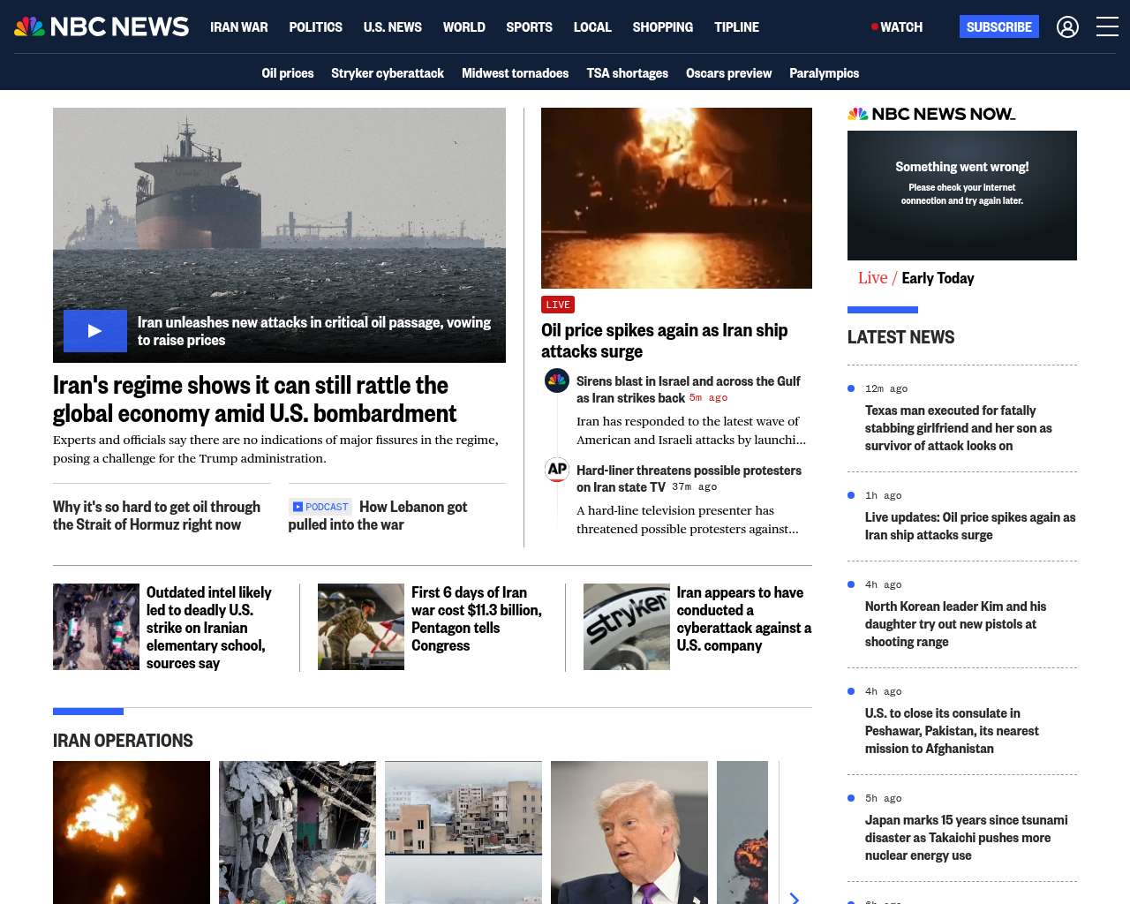This screenshot has width=1130, height=904.
Task: Go to the Shopping section
Action: 662,27
